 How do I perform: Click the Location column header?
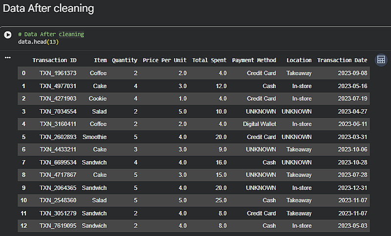[x=299, y=60]
